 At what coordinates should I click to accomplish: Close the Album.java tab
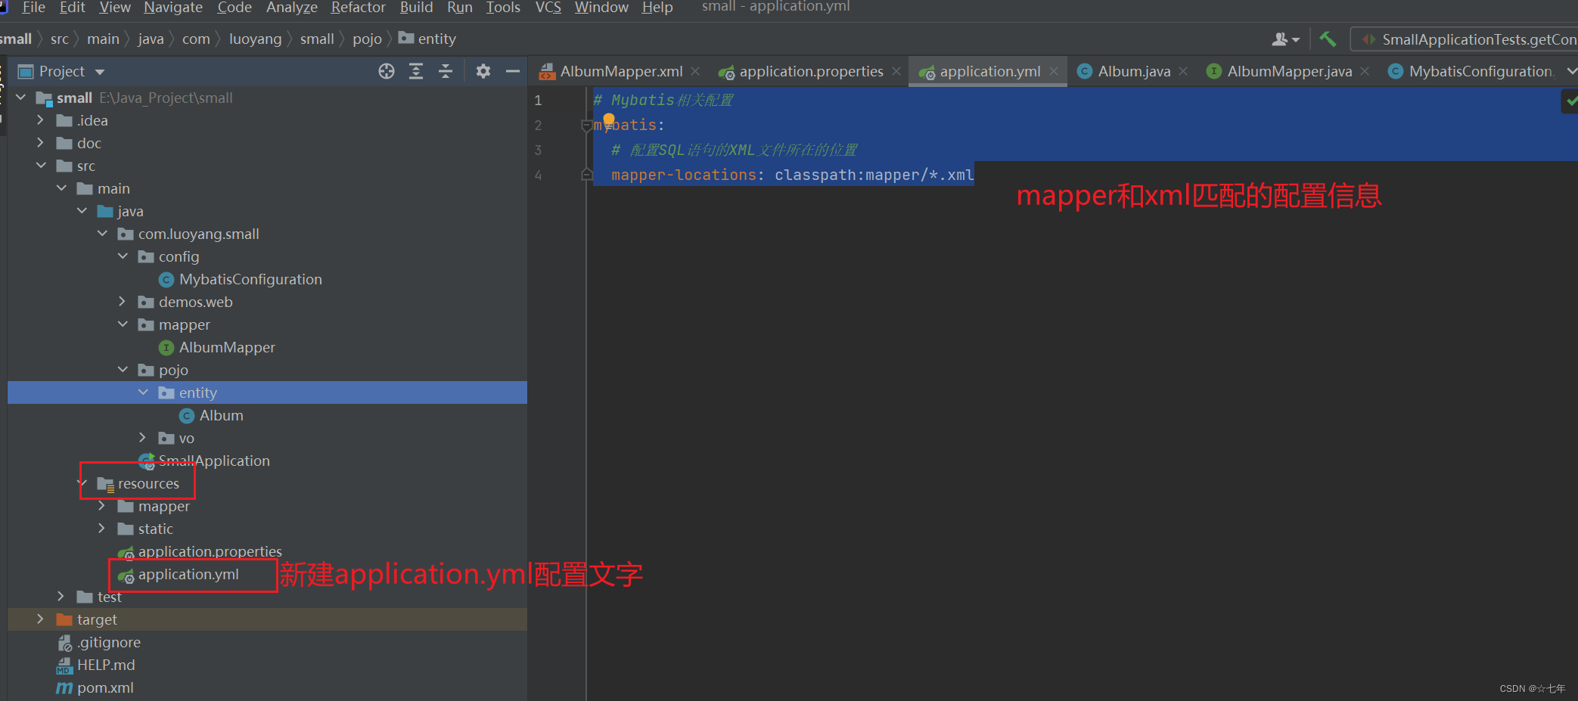coord(1183,71)
